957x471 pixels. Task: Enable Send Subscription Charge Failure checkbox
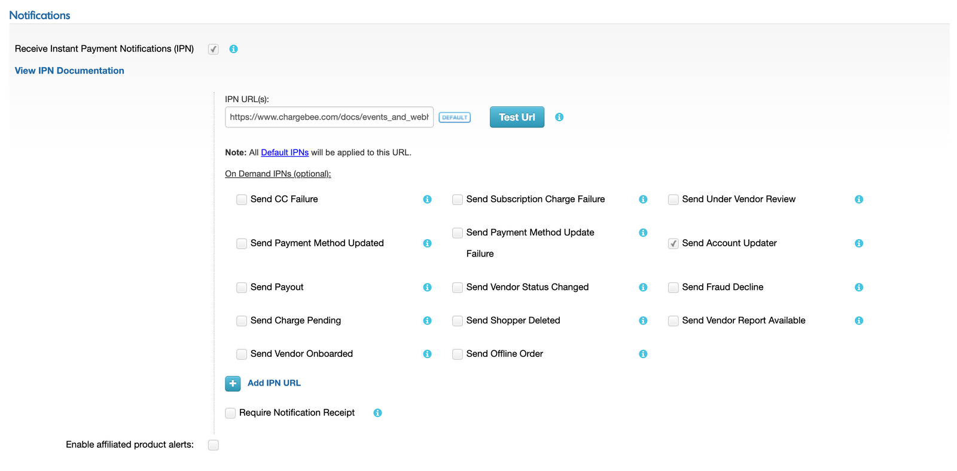458,200
